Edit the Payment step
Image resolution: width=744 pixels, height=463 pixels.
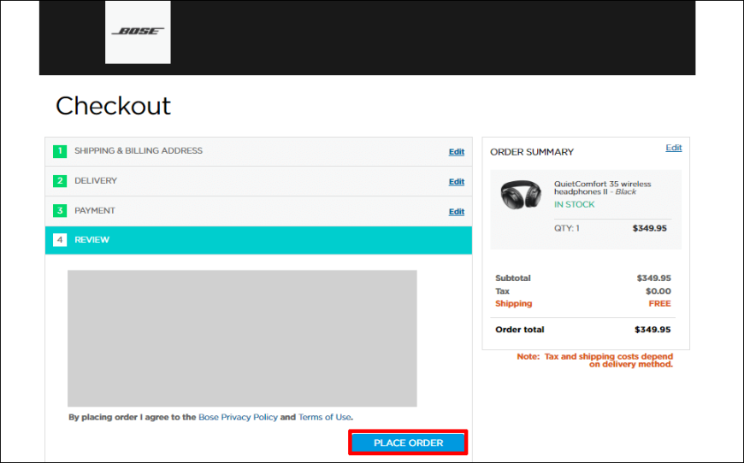[457, 211]
